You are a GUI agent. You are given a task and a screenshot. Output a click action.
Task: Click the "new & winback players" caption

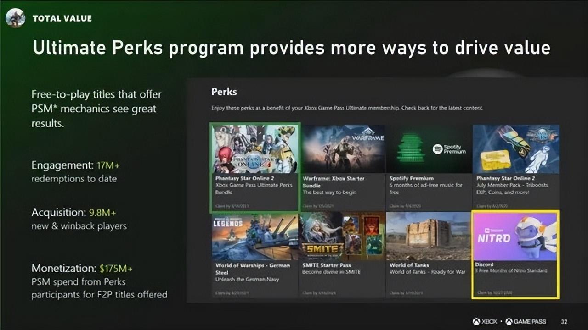click(79, 226)
